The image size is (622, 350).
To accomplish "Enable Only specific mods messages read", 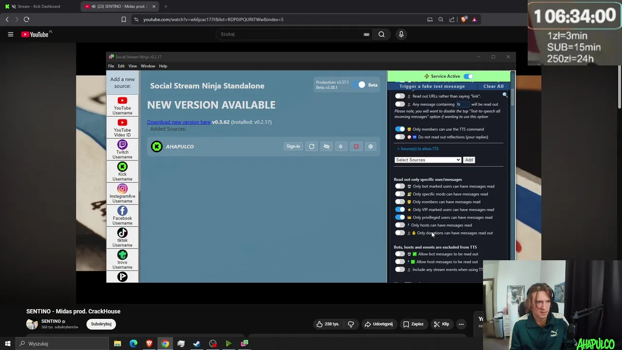I will click(400, 194).
